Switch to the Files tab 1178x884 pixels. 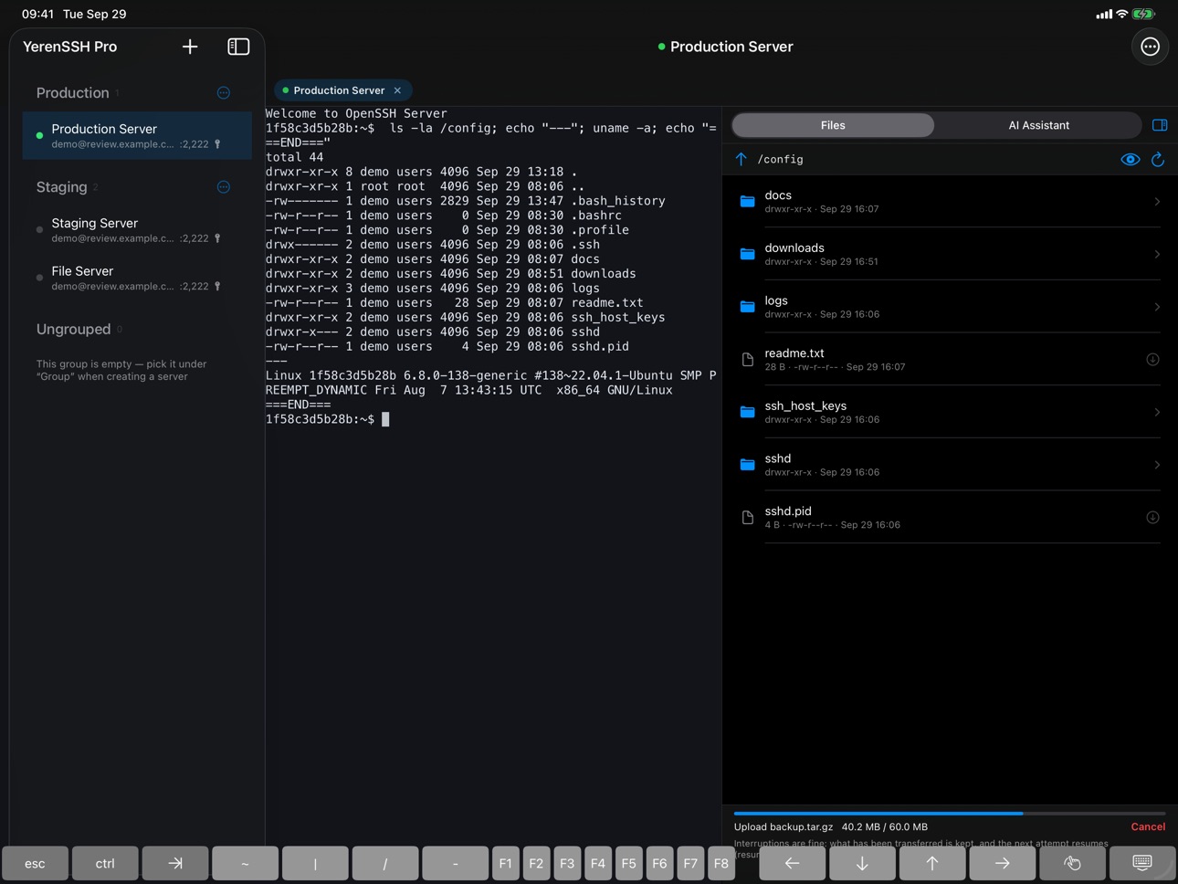coord(833,125)
